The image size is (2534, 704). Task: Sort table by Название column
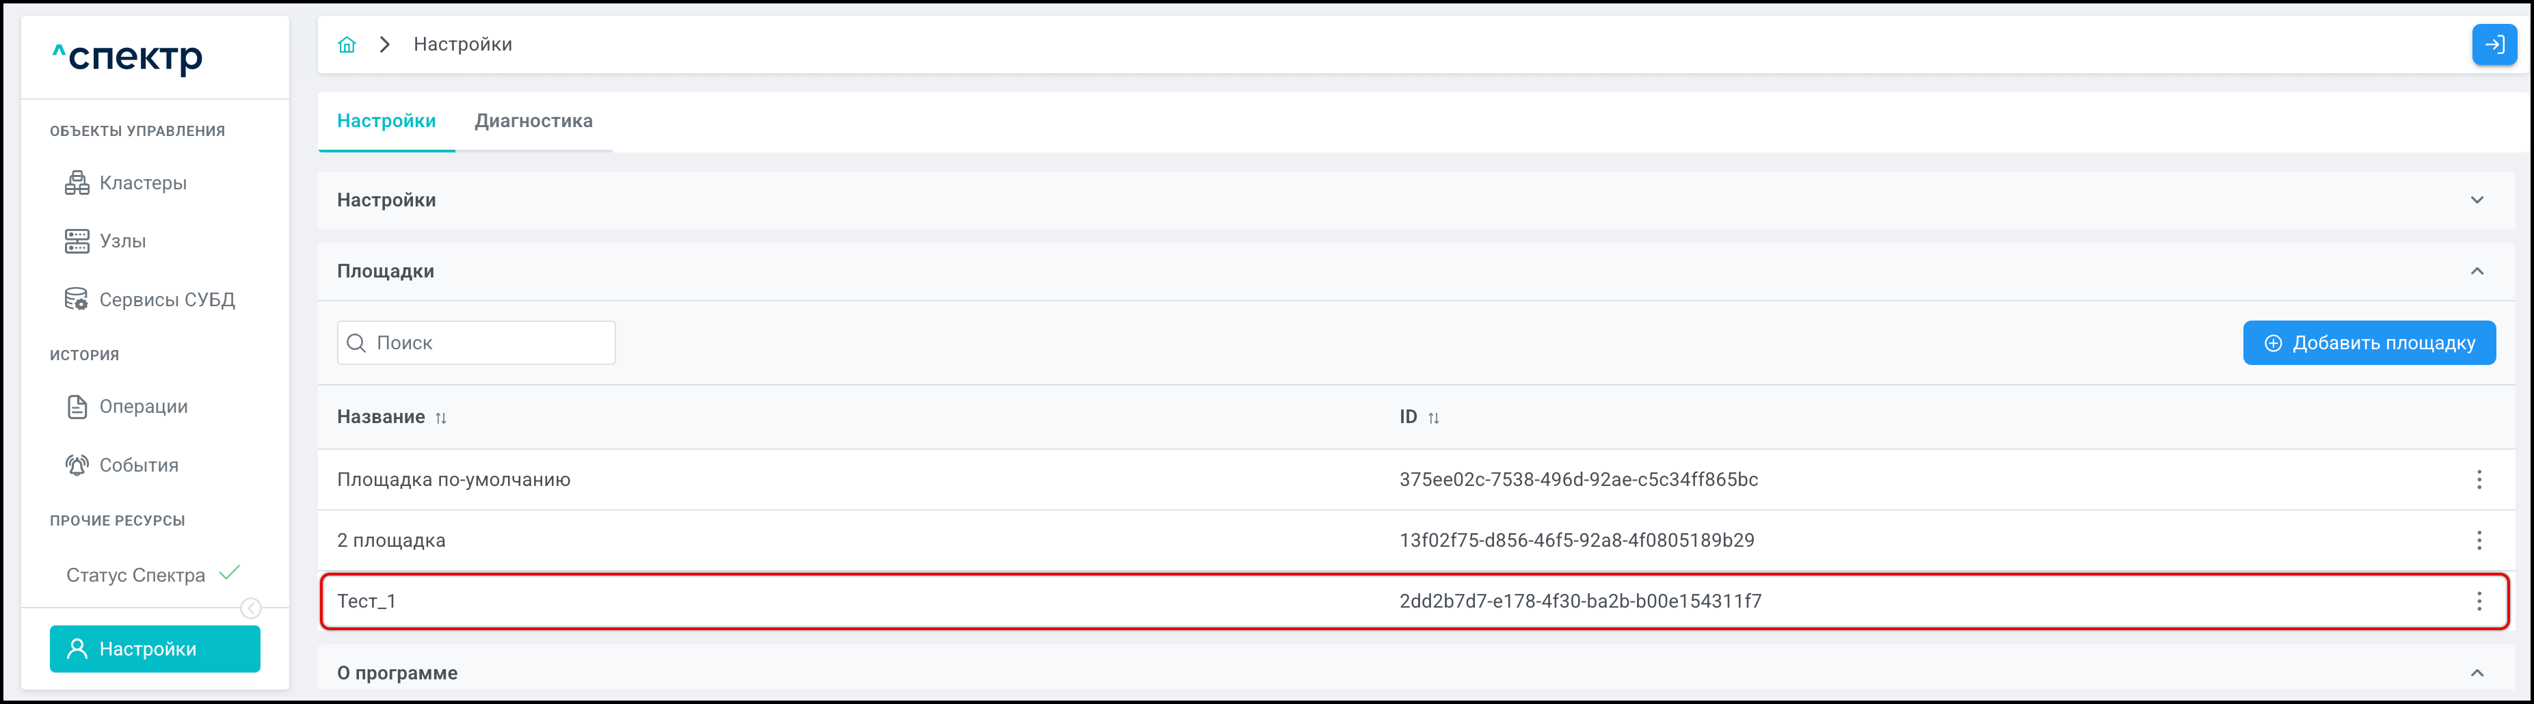pyautogui.click(x=441, y=418)
